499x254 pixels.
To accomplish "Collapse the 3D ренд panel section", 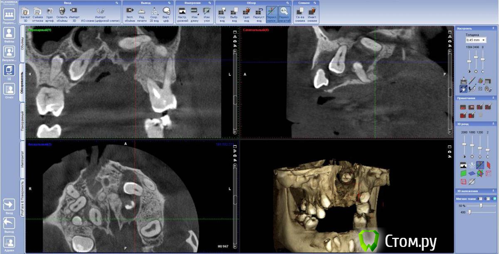I will [493, 124].
